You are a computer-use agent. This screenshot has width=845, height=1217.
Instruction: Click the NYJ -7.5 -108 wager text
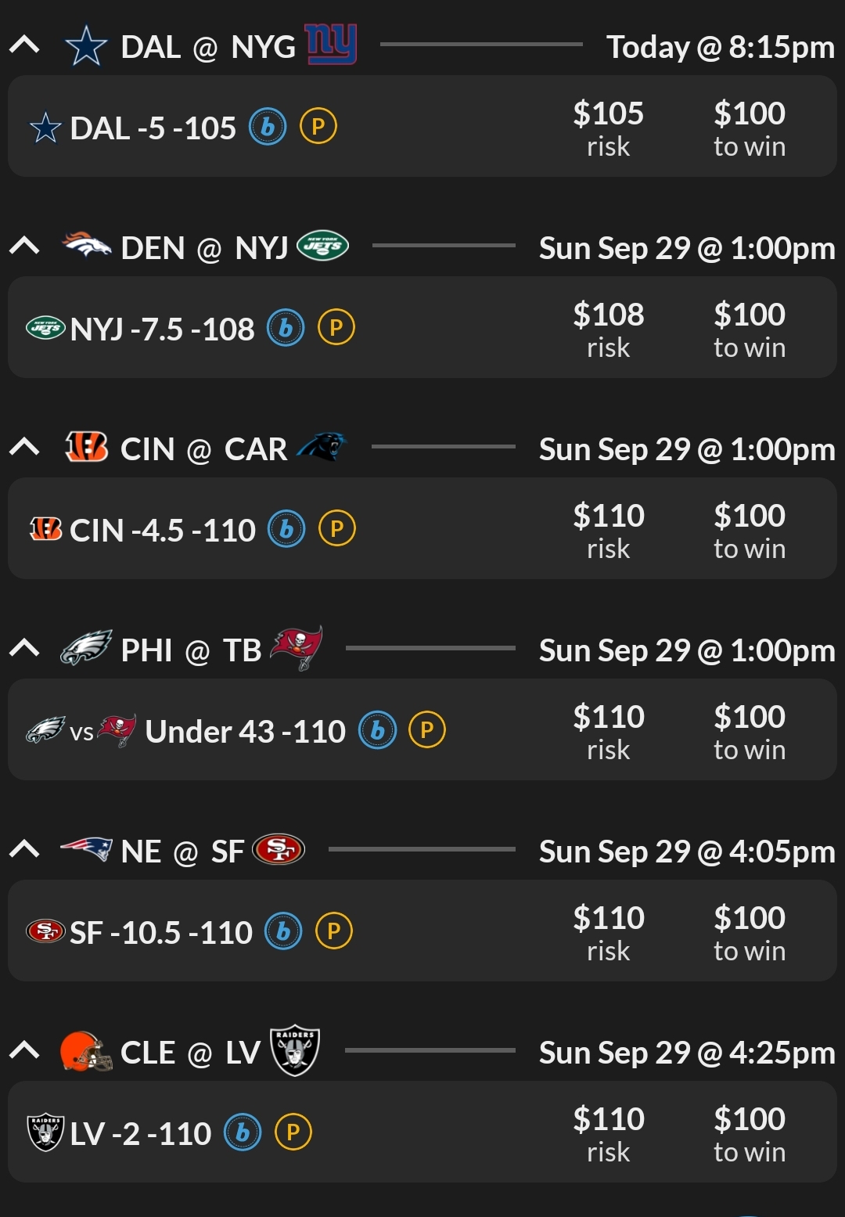click(163, 329)
